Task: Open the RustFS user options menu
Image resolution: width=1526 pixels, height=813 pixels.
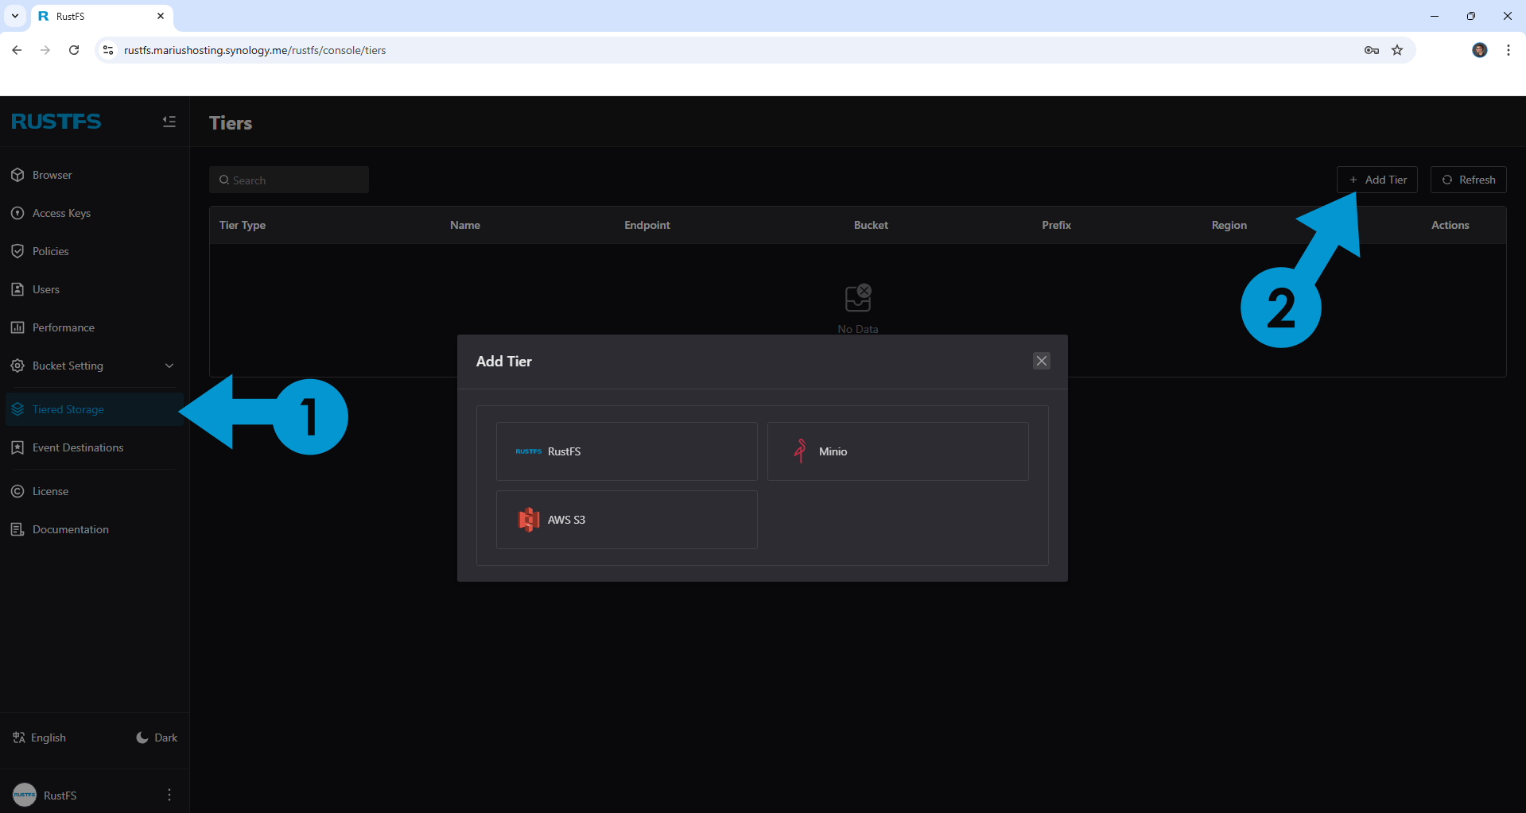Action: click(x=169, y=795)
